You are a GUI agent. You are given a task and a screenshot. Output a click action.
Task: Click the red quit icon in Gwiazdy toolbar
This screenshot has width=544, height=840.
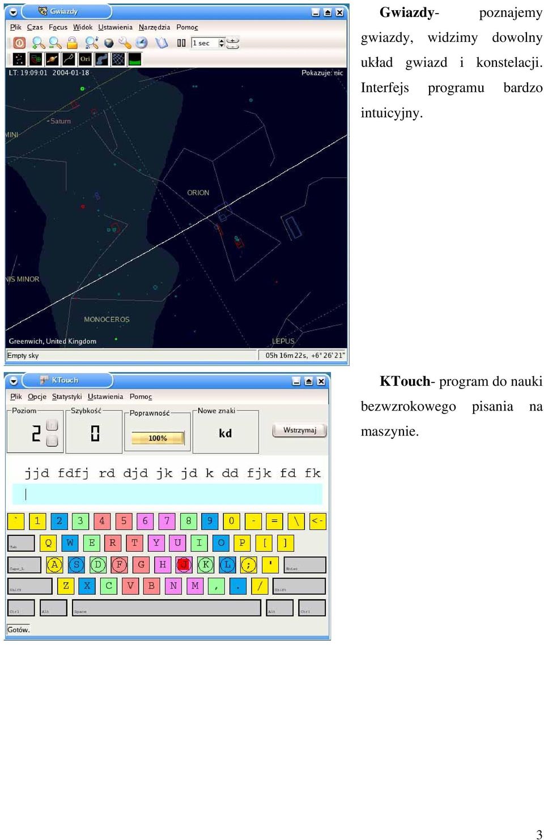tap(19, 42)
